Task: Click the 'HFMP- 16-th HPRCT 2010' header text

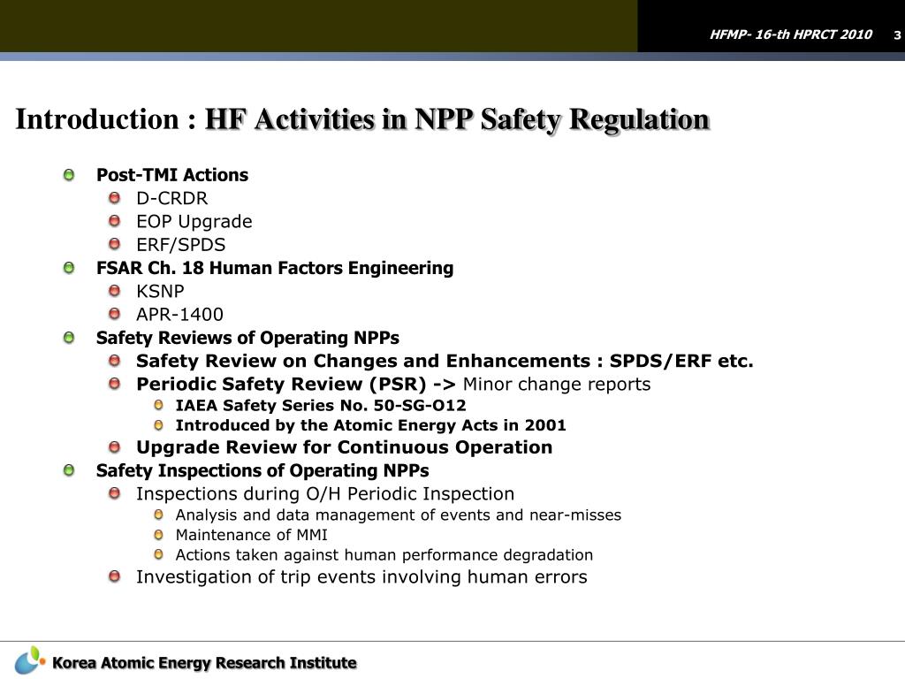Action: [791, 34]
